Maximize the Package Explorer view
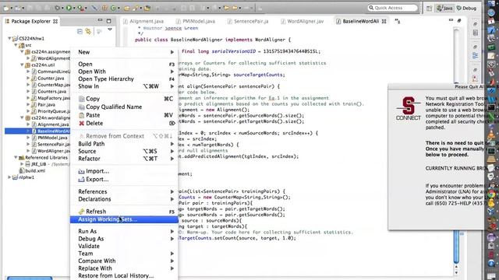Screen dimensions: 499x280 pos(109,21)
